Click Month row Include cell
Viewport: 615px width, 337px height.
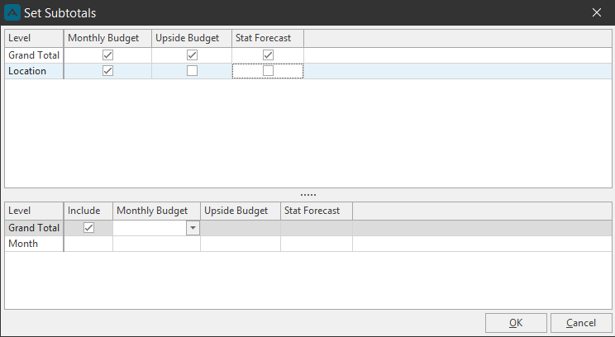(x=88, y=244)
